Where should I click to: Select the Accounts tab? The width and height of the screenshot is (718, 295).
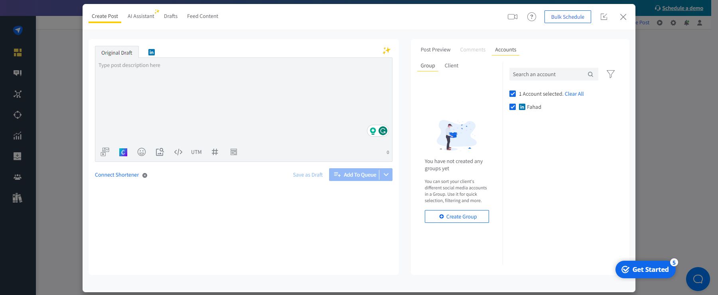click(x=505, y=49)
